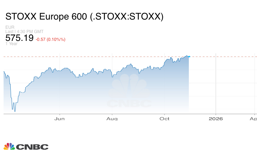The width and height of the screenshot is (257, 160).
Task: Click the Oct label on the time axis
Action: tap(164, 118)
